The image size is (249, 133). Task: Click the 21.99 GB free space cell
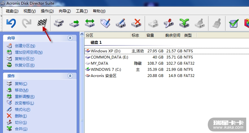click(174, 69)
